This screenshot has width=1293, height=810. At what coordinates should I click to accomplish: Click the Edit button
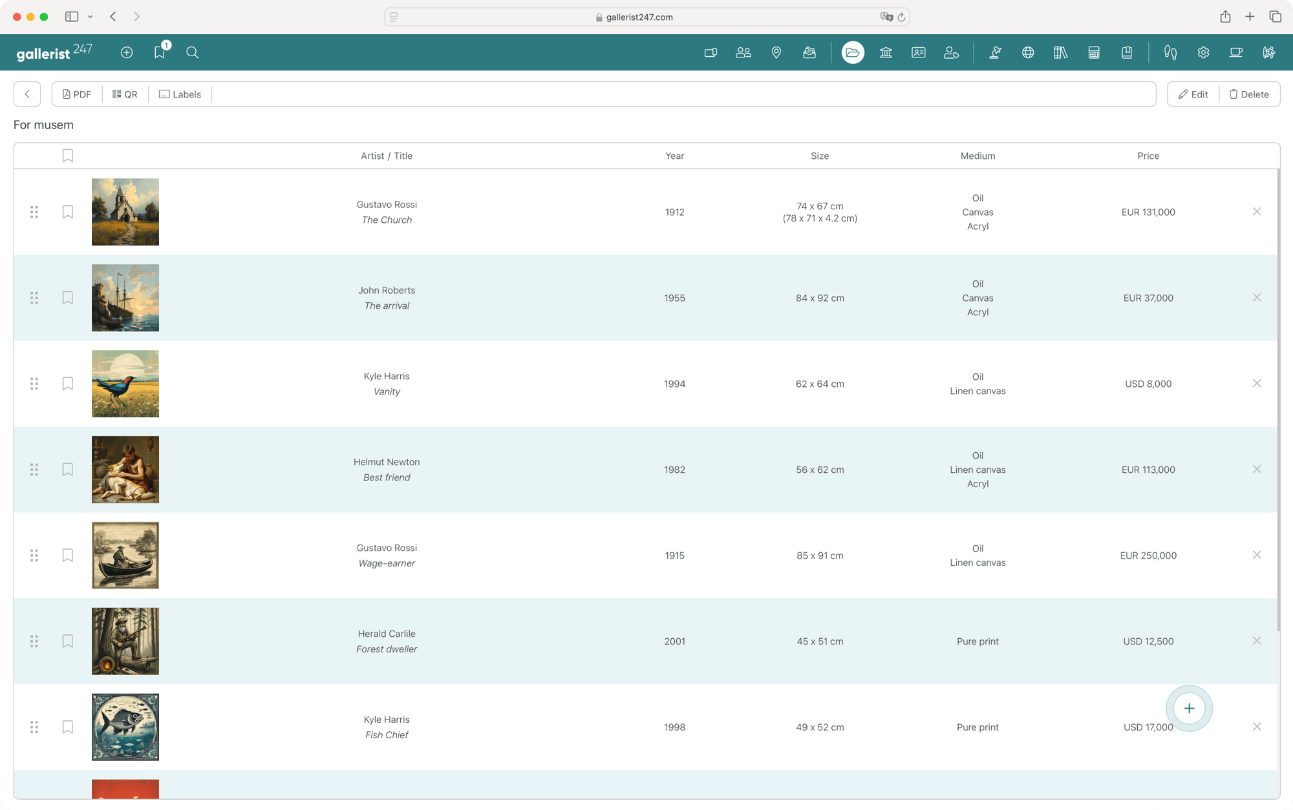pyautogui.click(x=1193, y=94)
